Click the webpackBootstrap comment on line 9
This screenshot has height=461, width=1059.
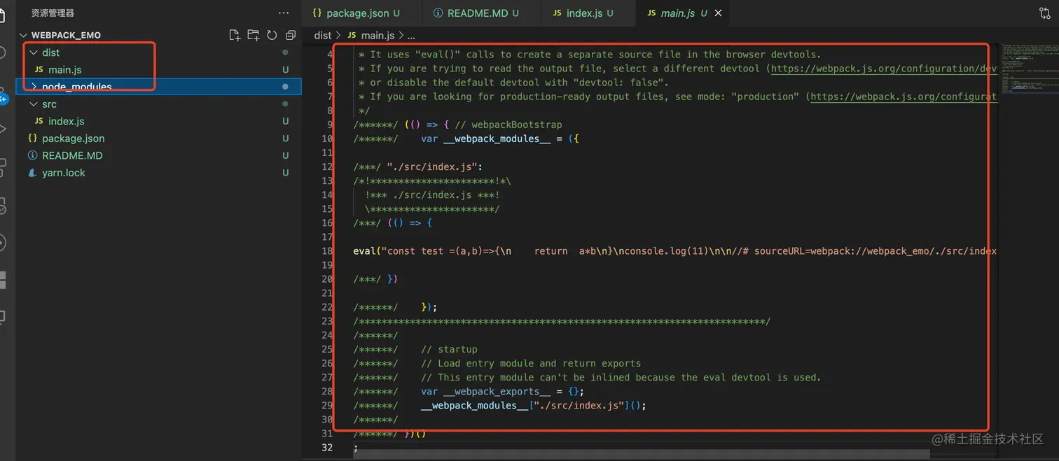[508, 125]
